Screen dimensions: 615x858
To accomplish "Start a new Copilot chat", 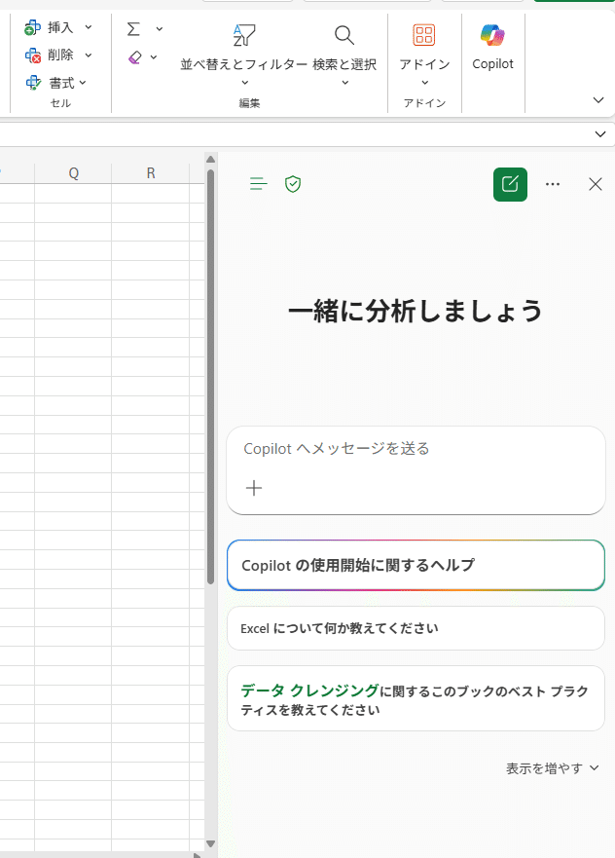I will click(x=510, y=184).
